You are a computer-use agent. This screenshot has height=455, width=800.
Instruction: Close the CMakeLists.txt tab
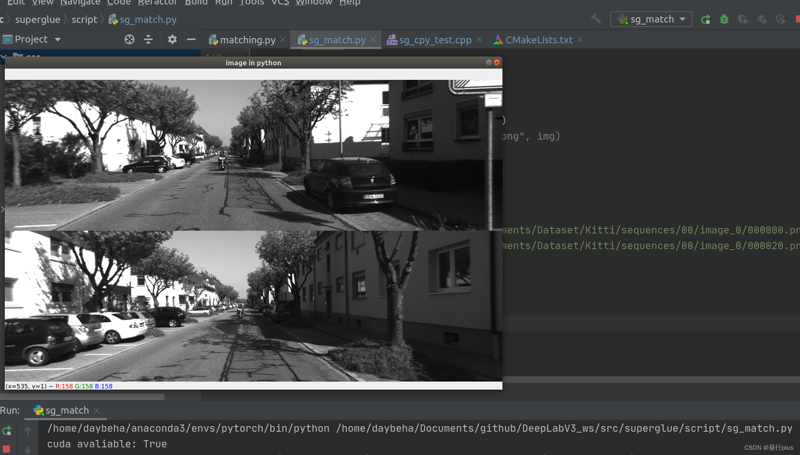click(x=580, y=39)
